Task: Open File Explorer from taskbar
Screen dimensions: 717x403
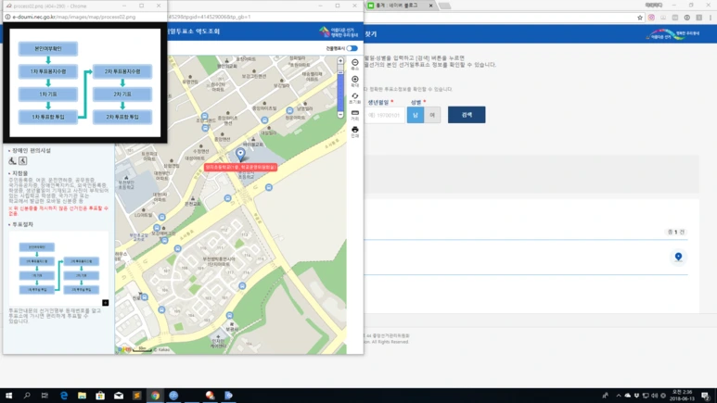Action: click(x=82, y=396)
